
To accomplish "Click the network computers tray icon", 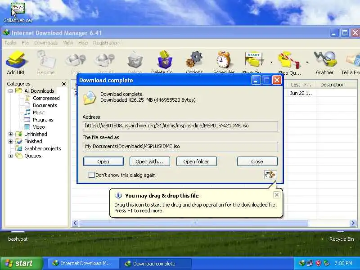I will [x=310, y=263].
